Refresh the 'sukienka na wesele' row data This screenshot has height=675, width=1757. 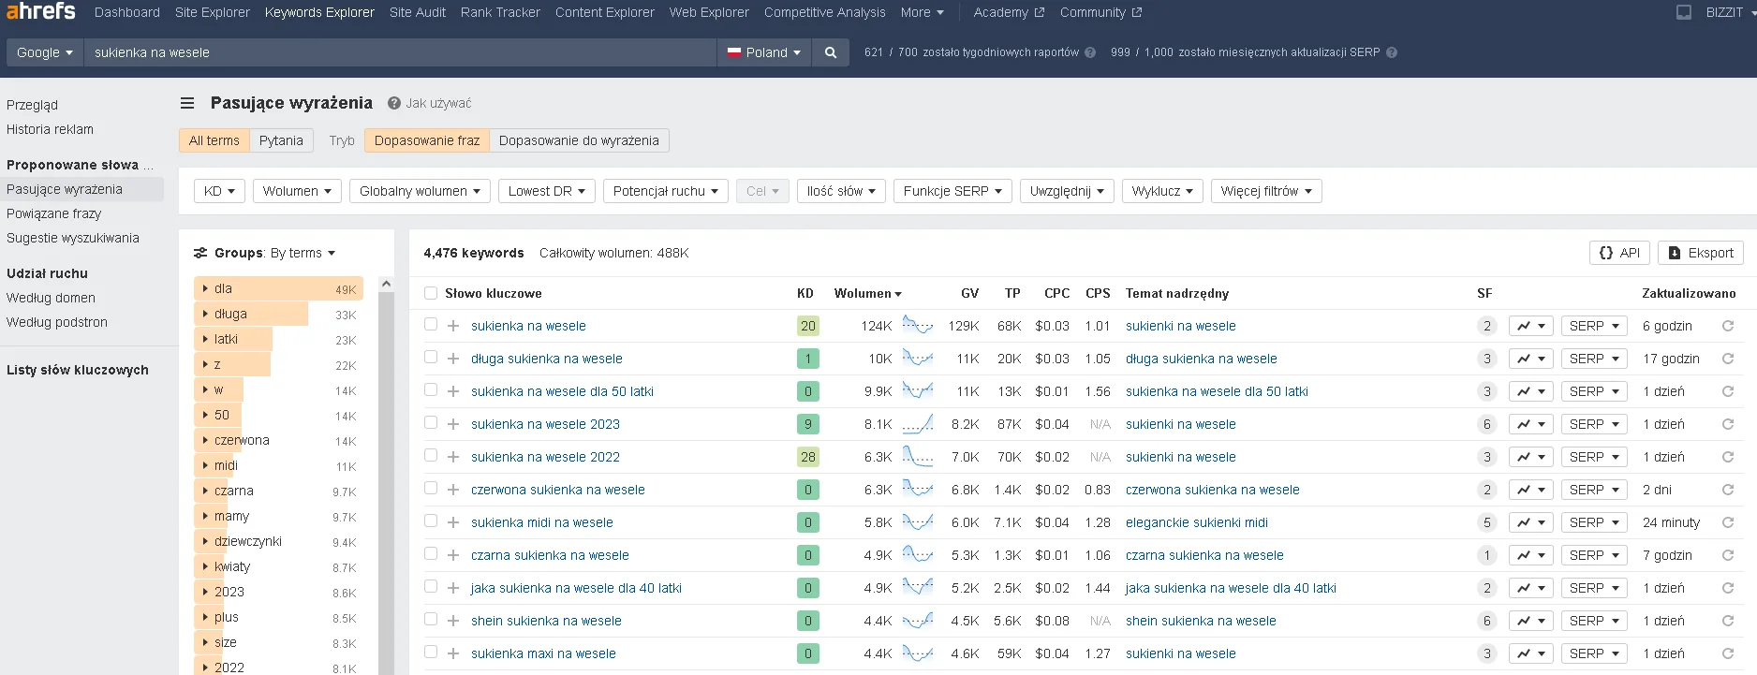[x=1727, y=326]
